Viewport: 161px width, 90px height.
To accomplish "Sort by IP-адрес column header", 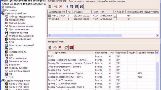I will point(82,12).
